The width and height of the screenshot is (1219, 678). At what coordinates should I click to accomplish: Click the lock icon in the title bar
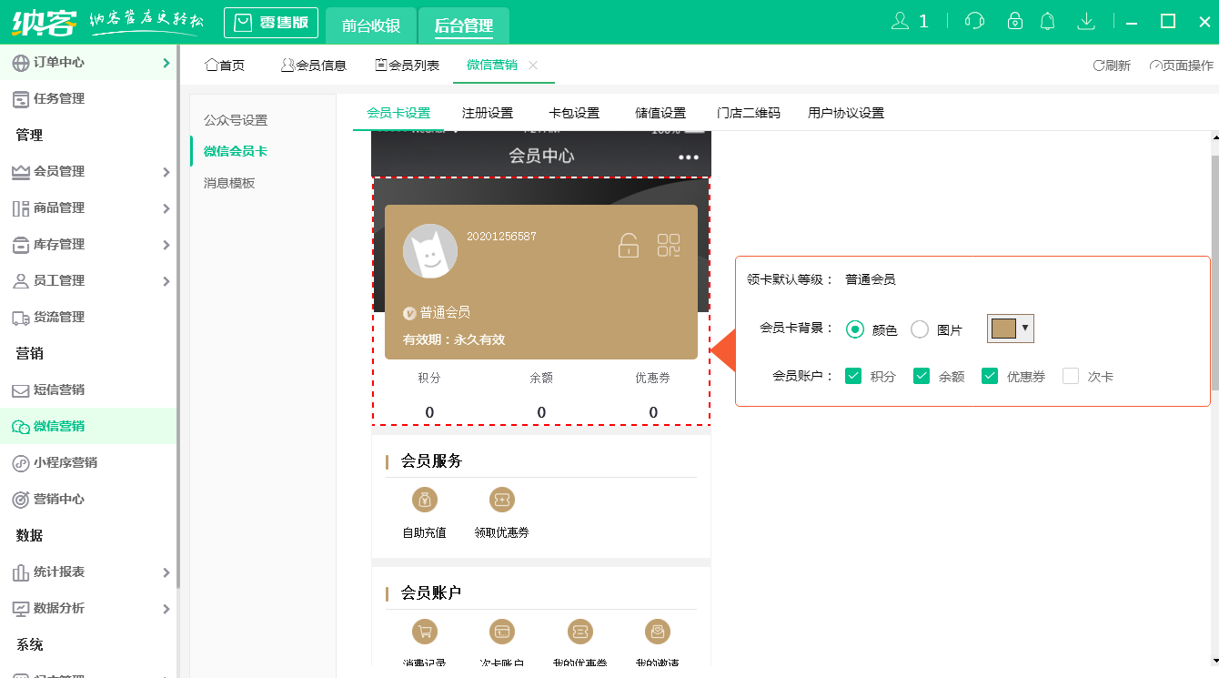pyautogui.click(x=1014, y=19)
